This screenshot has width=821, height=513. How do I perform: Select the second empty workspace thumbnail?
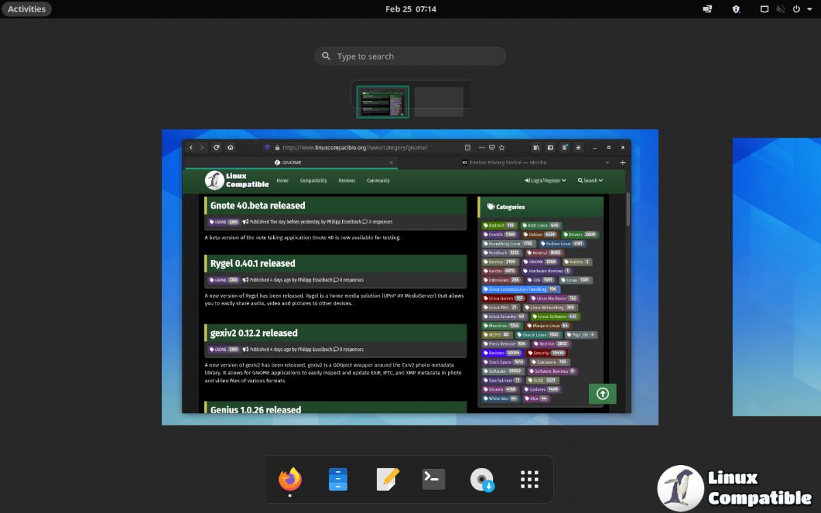[x=439, y=102]
